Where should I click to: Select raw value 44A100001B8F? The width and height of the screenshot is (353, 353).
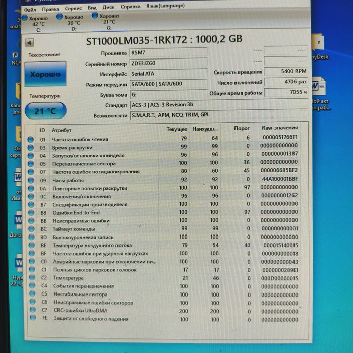coord(280,179)
